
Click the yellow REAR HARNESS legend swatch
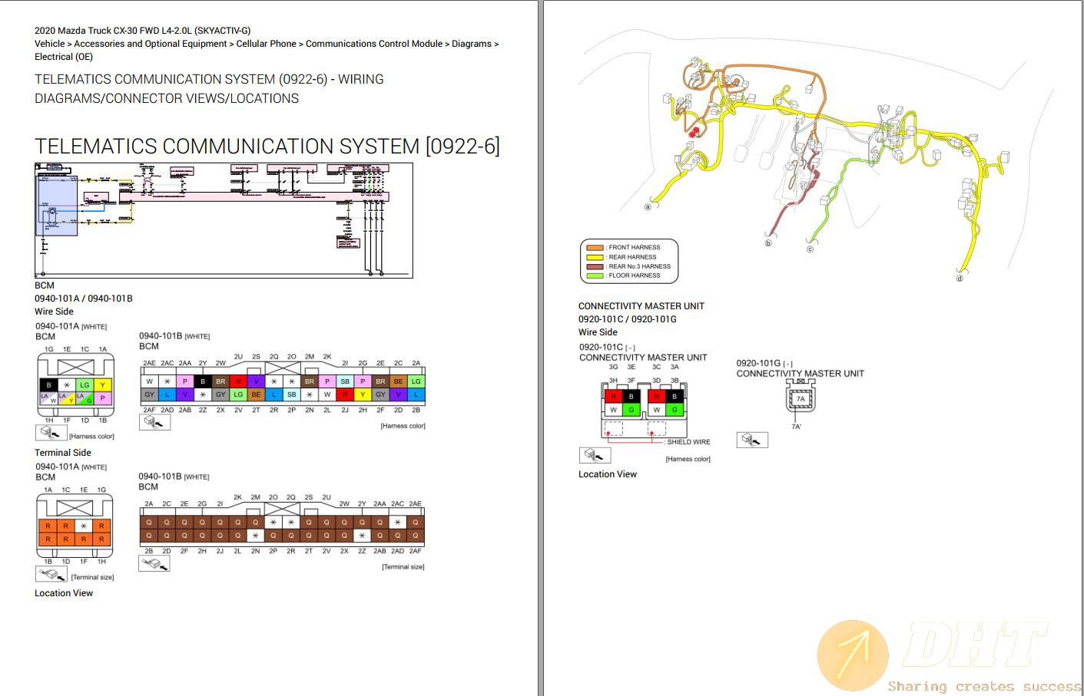[595, 257]
